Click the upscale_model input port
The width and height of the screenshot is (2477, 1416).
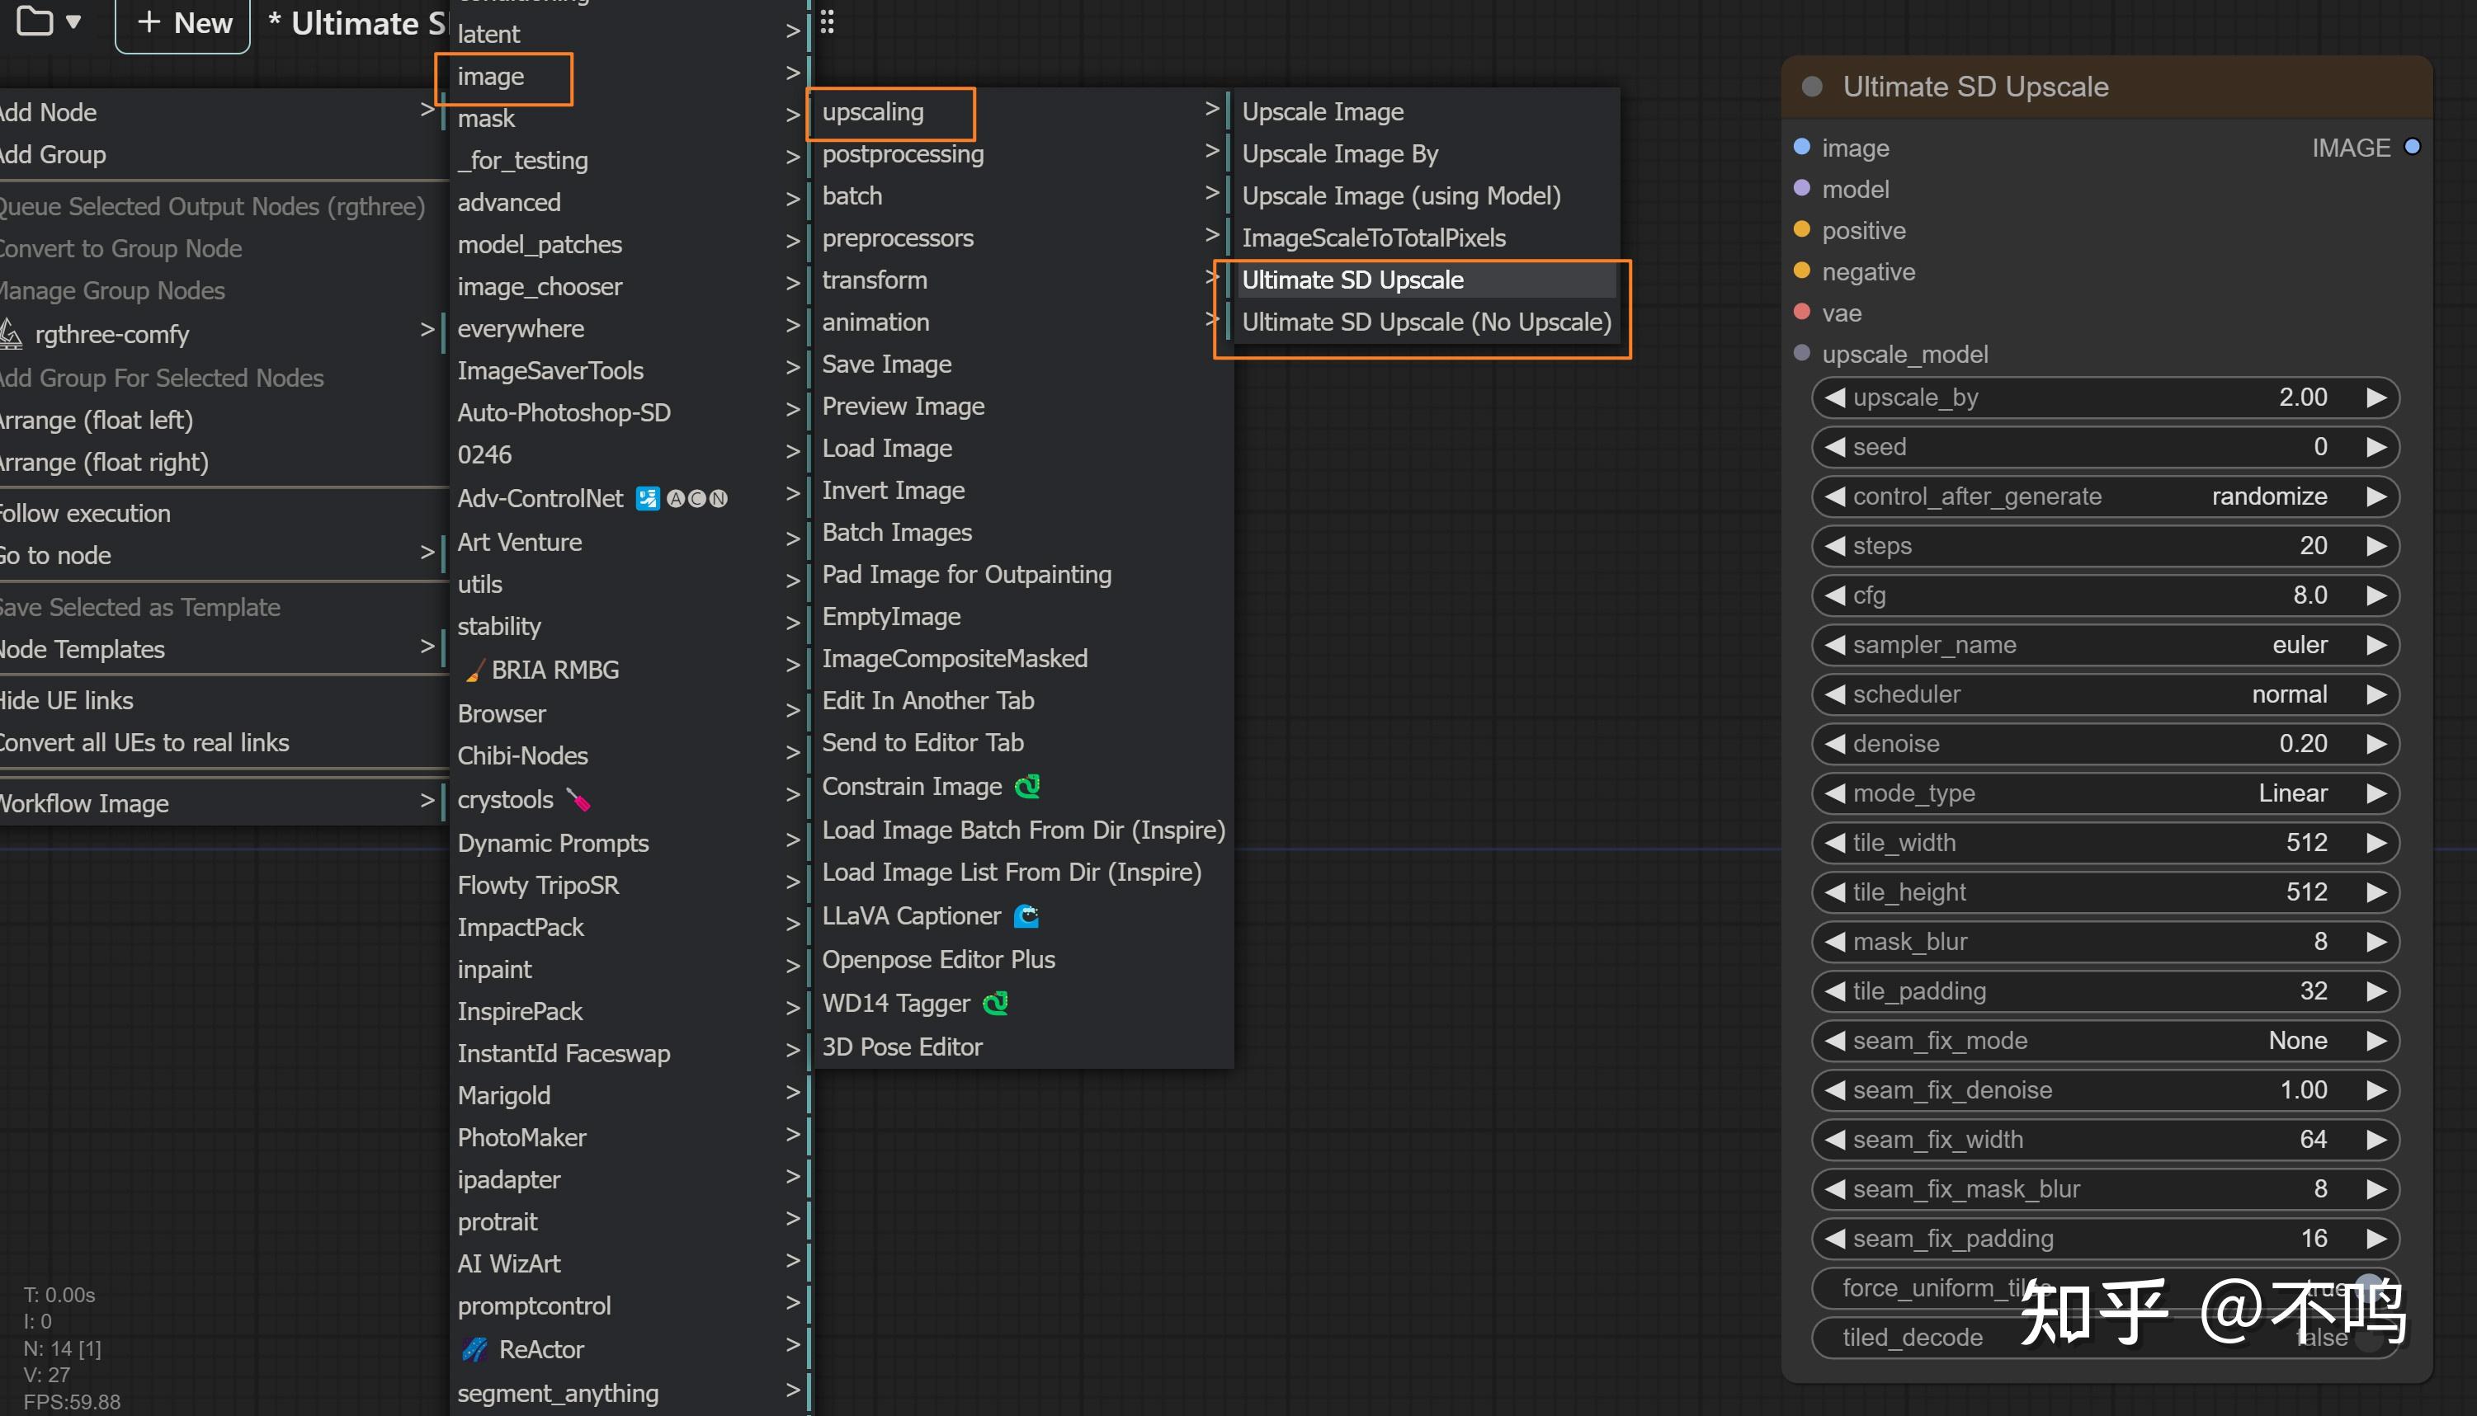point(1802,353)
